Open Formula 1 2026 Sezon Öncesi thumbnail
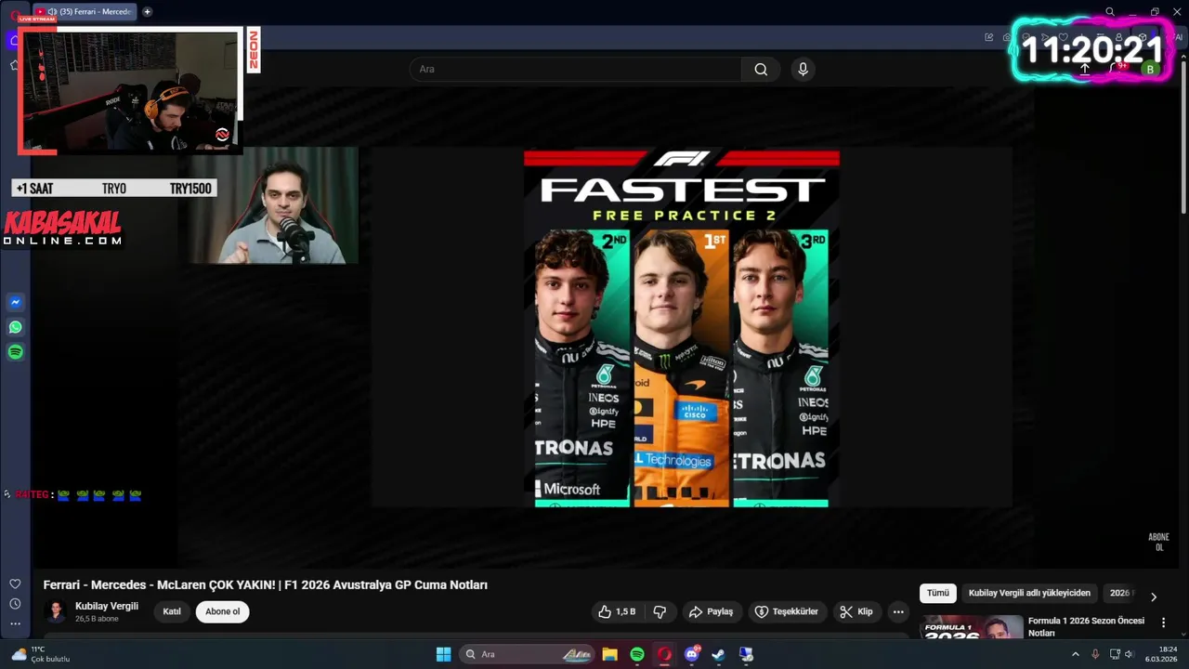The height and width of the screenshot is (669, 1189). coord(972,627)
